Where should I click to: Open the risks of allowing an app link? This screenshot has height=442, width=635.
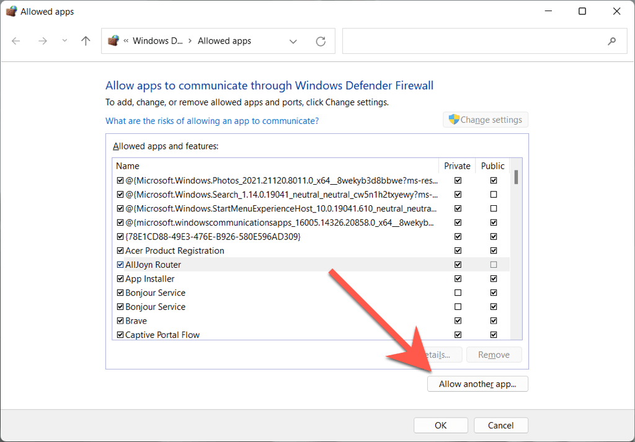[212, 121]
